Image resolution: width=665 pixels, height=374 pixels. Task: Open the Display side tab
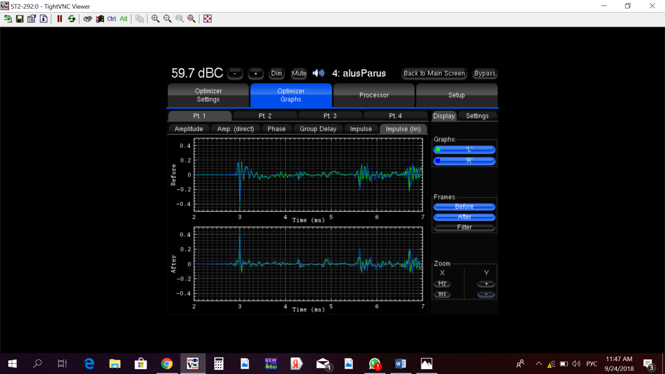coord(444,116)
